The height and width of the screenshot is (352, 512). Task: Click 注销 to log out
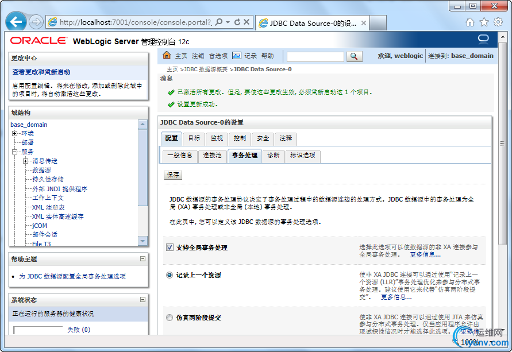198,56
